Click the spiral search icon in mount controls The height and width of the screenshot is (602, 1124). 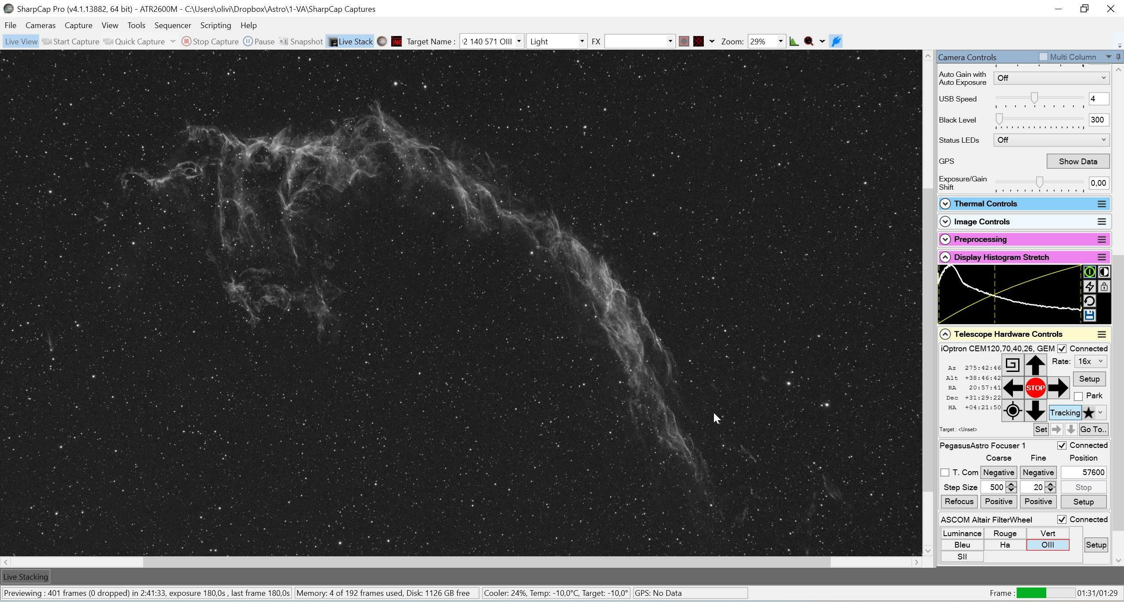pyautogui.click(x=1012, y=365)
